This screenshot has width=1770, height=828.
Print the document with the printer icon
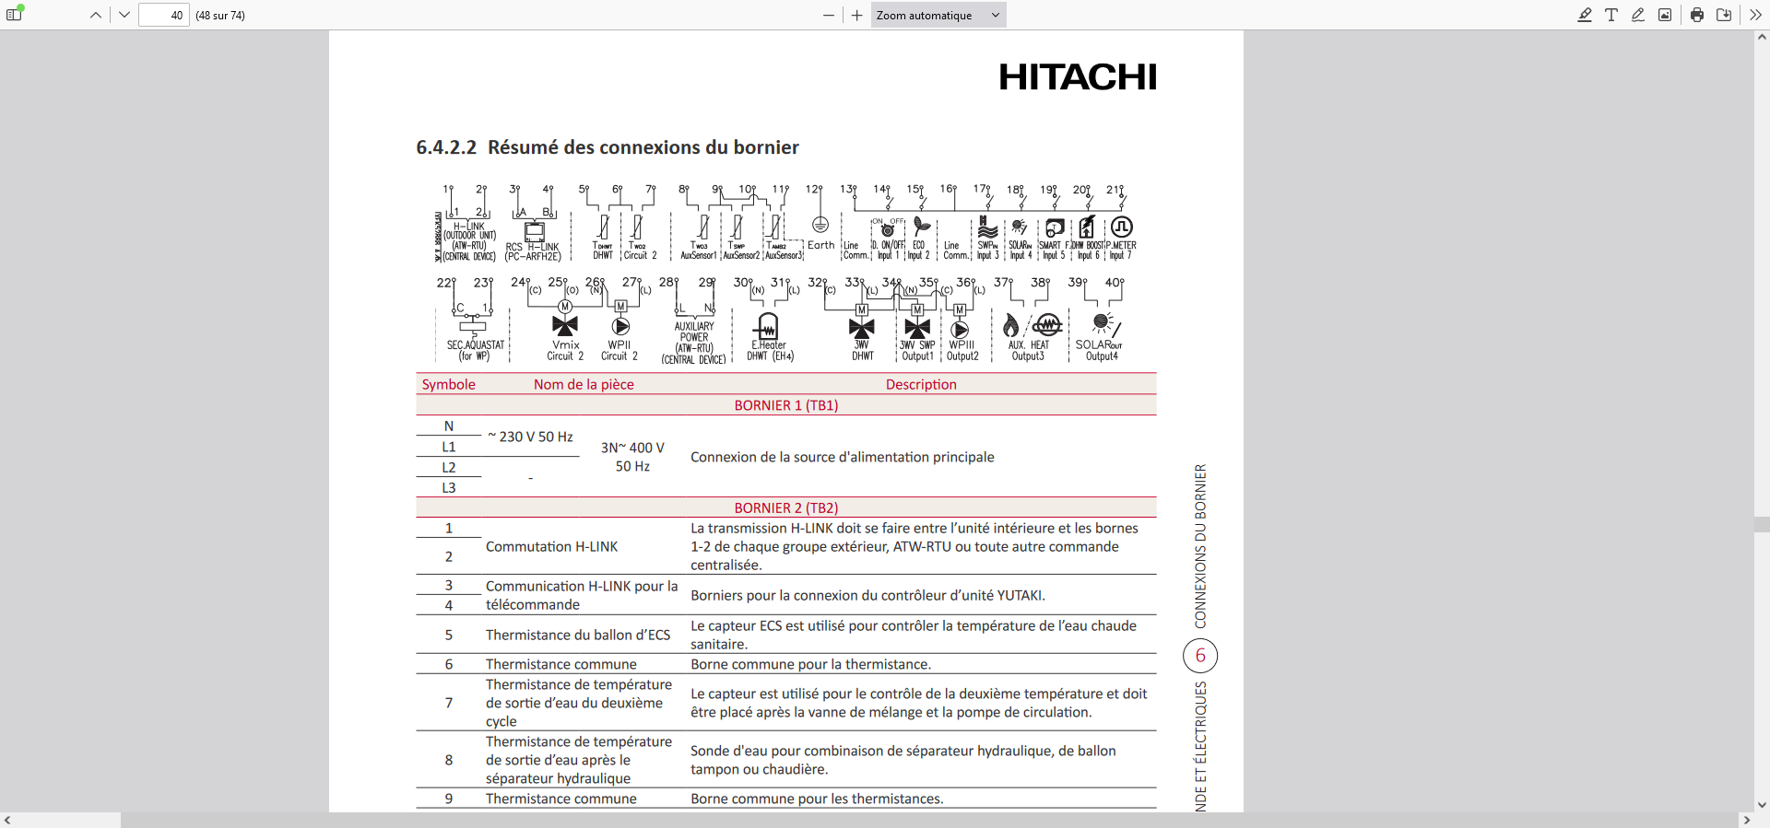pyautogui.click(x=1696, y=15)
